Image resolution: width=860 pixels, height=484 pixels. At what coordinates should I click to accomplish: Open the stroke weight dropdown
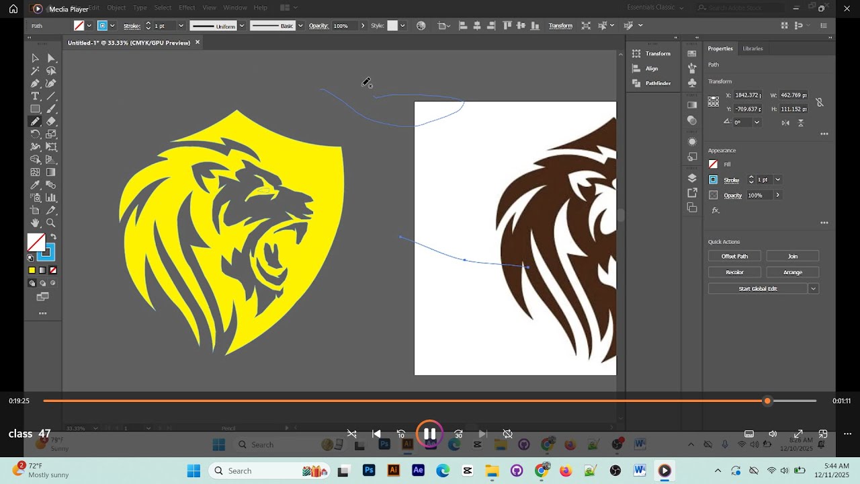tap(181, 26)
